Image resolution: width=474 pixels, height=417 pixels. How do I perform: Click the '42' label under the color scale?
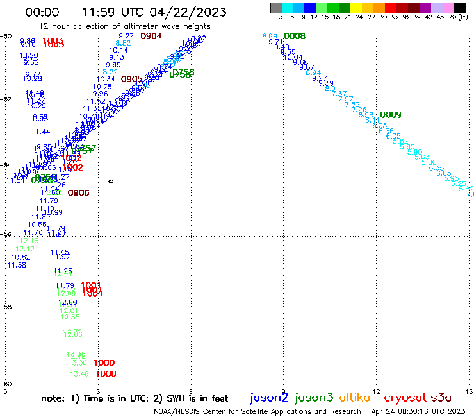429,17
